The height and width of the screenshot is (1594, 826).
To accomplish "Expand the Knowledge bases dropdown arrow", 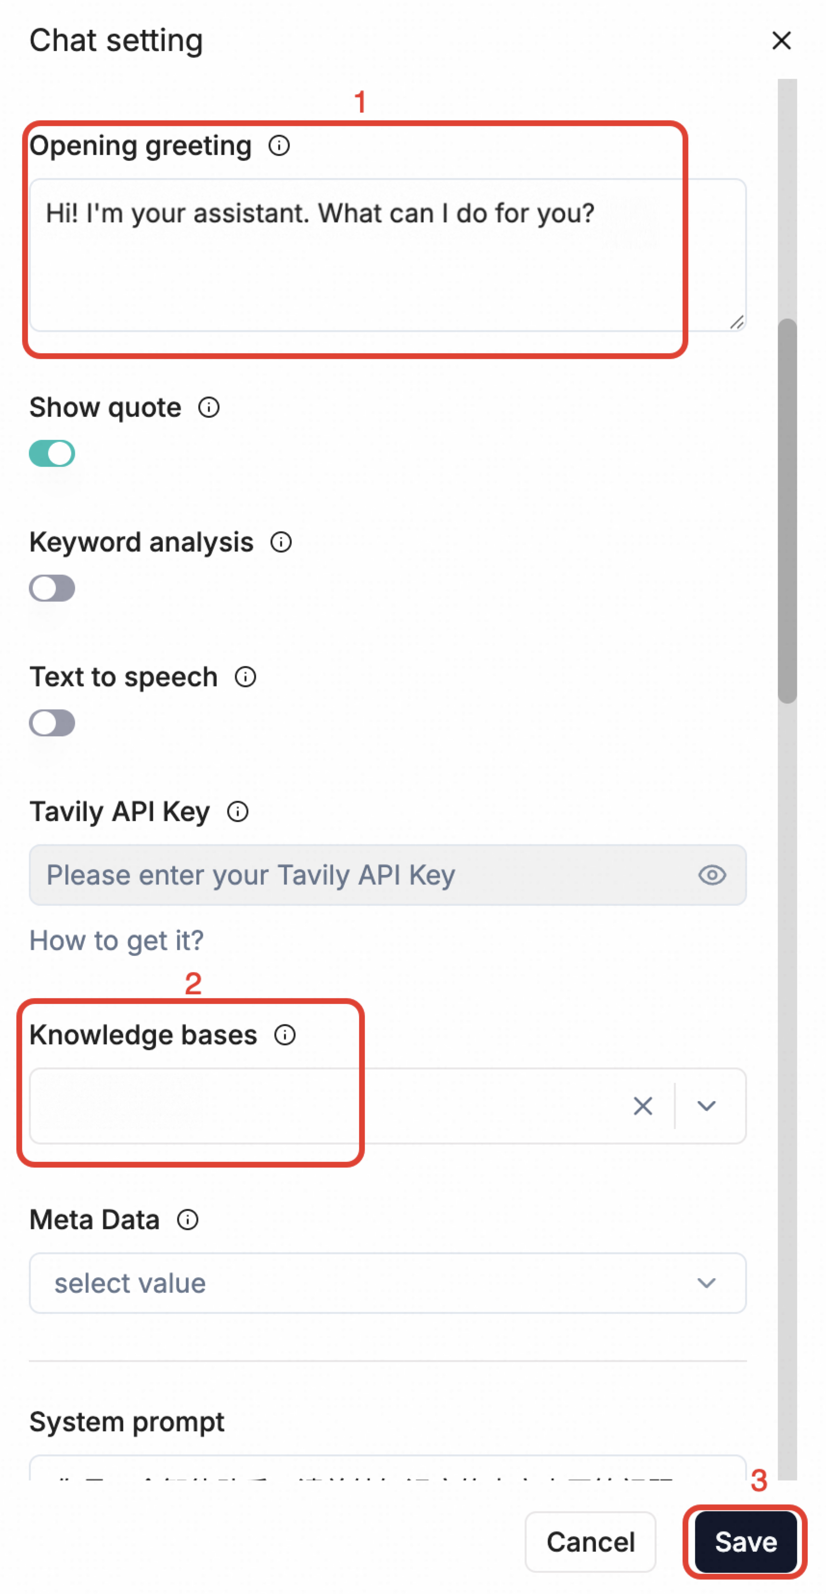I will tap(706, 1106).
